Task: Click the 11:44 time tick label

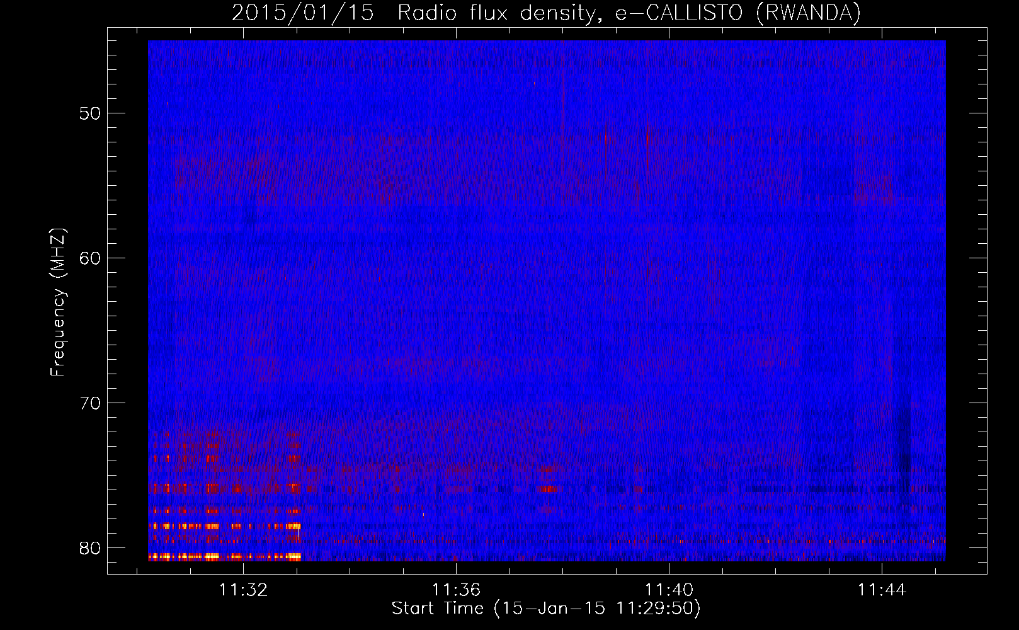Action: (x=882, y=590)
